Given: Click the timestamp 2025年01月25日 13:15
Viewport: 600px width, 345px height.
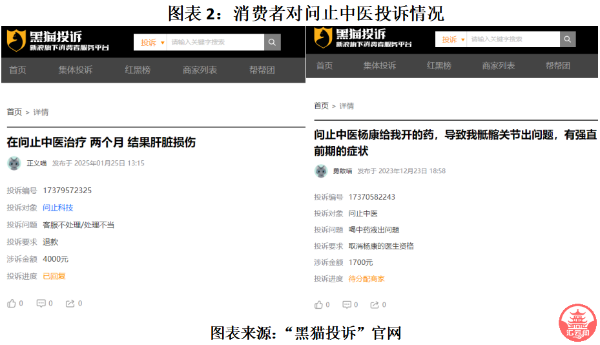Looking at the screenshot, I should pos(109,163).
